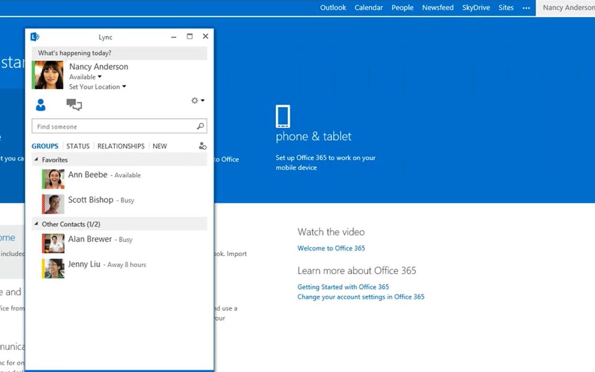Switch to the RELATIONSHIPS tab
The width and height of the screenshot is (595, 372).
pos(121,146)
